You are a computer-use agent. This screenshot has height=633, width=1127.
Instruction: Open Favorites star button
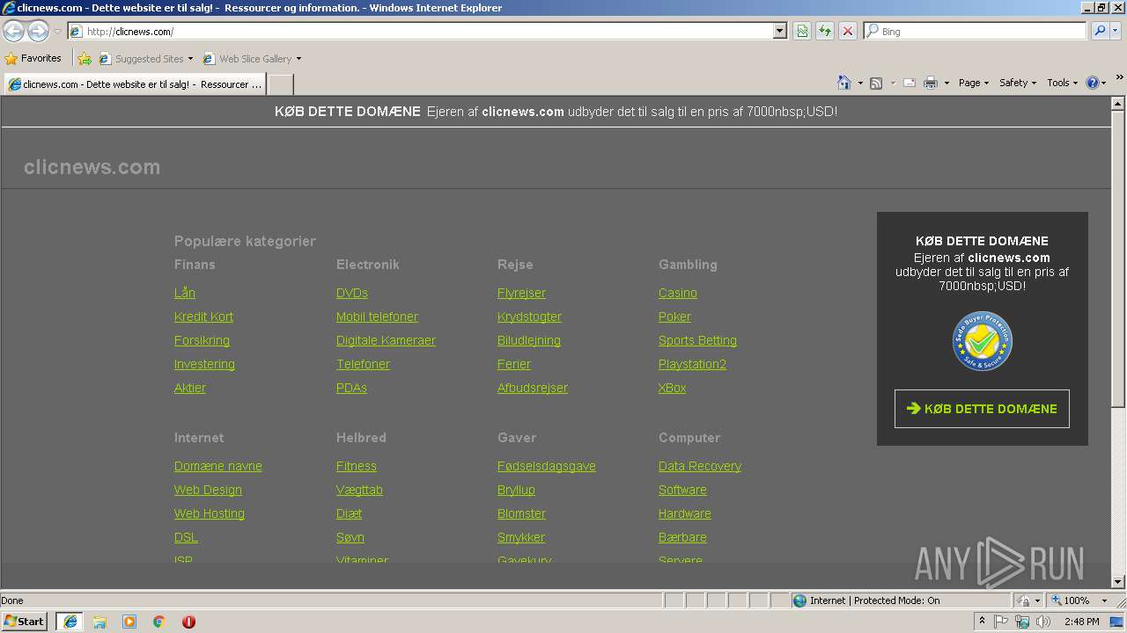[x=33, y=59]
